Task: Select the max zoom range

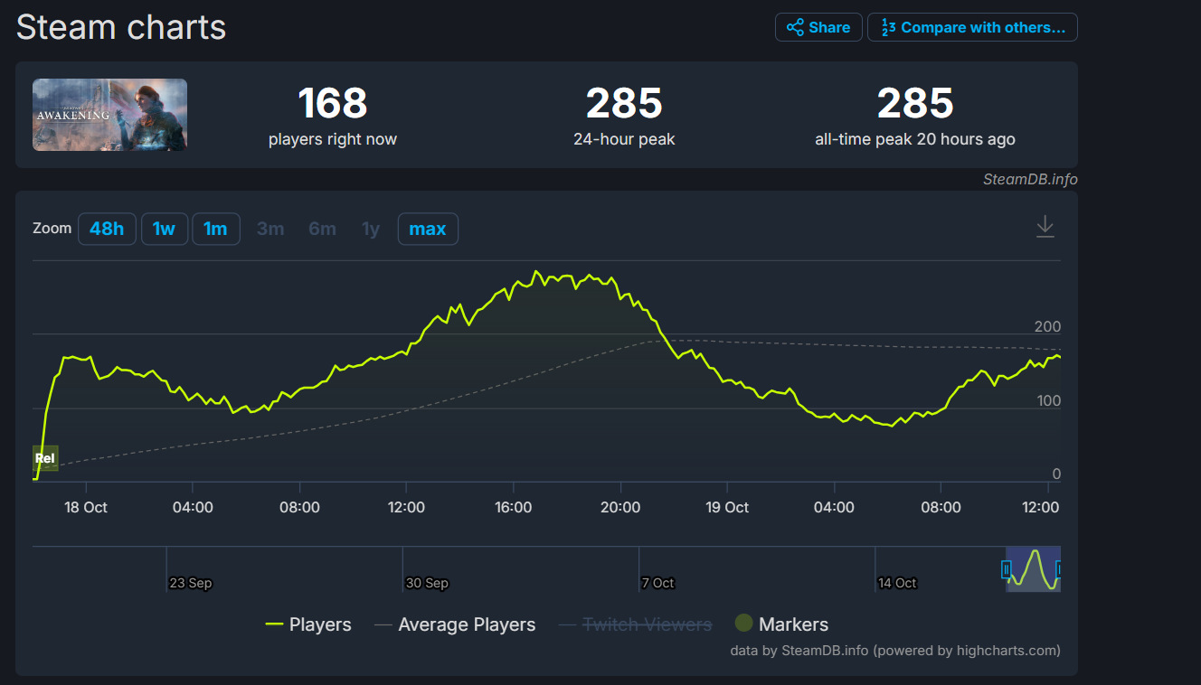Action: coord(428,229)
